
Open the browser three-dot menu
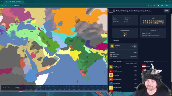click(x=170, y=6)
